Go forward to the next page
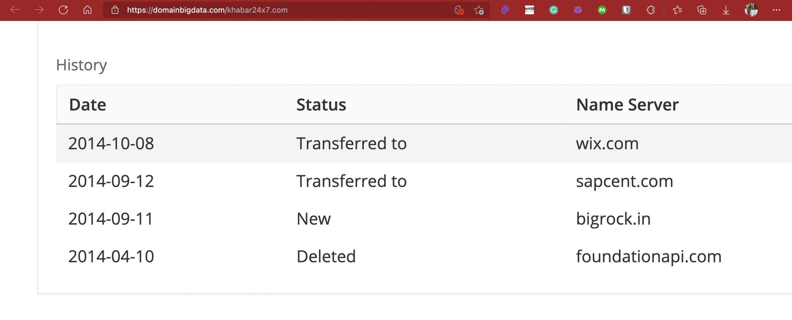 39,10
